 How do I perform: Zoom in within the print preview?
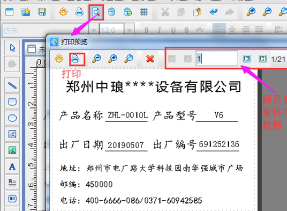[112, 59]
